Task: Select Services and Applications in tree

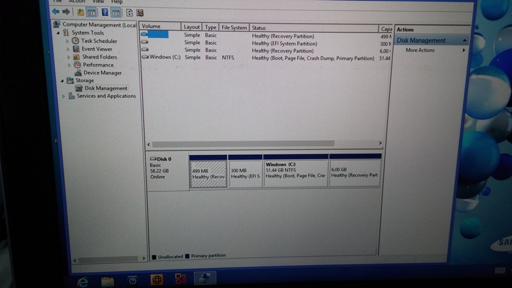Action: pyautogui.click(x=106, y=96)
